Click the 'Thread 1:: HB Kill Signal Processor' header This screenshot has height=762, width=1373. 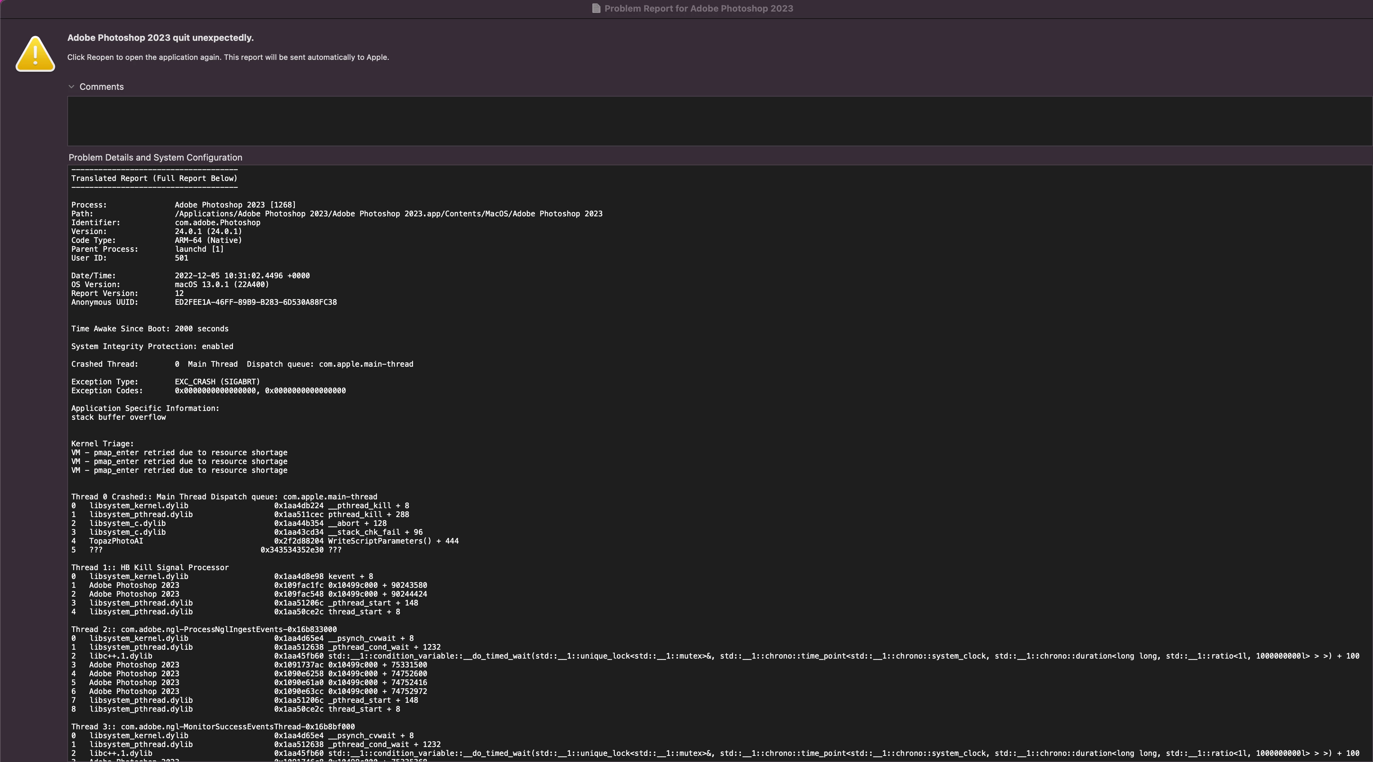tap(150, 568)
